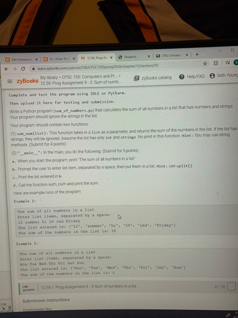Click the site lock icon in address bar
Viewport: 238px width, 318px height.
(34, 69)
